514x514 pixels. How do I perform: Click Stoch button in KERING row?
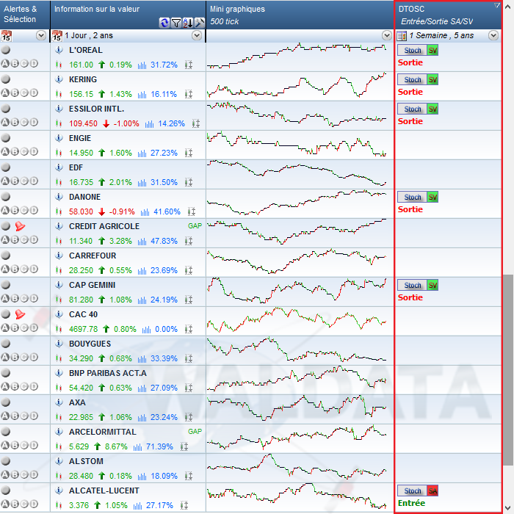(413, 79)
